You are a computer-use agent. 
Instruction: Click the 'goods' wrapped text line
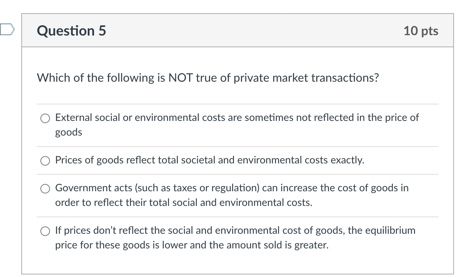point(68,132)
